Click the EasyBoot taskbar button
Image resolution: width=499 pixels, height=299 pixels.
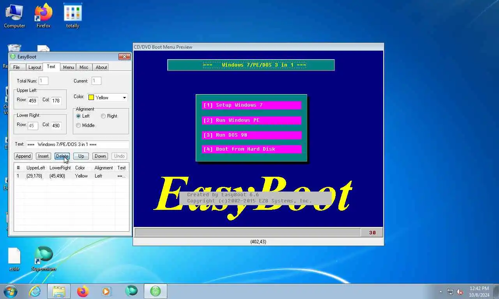[x=156, y=291]
